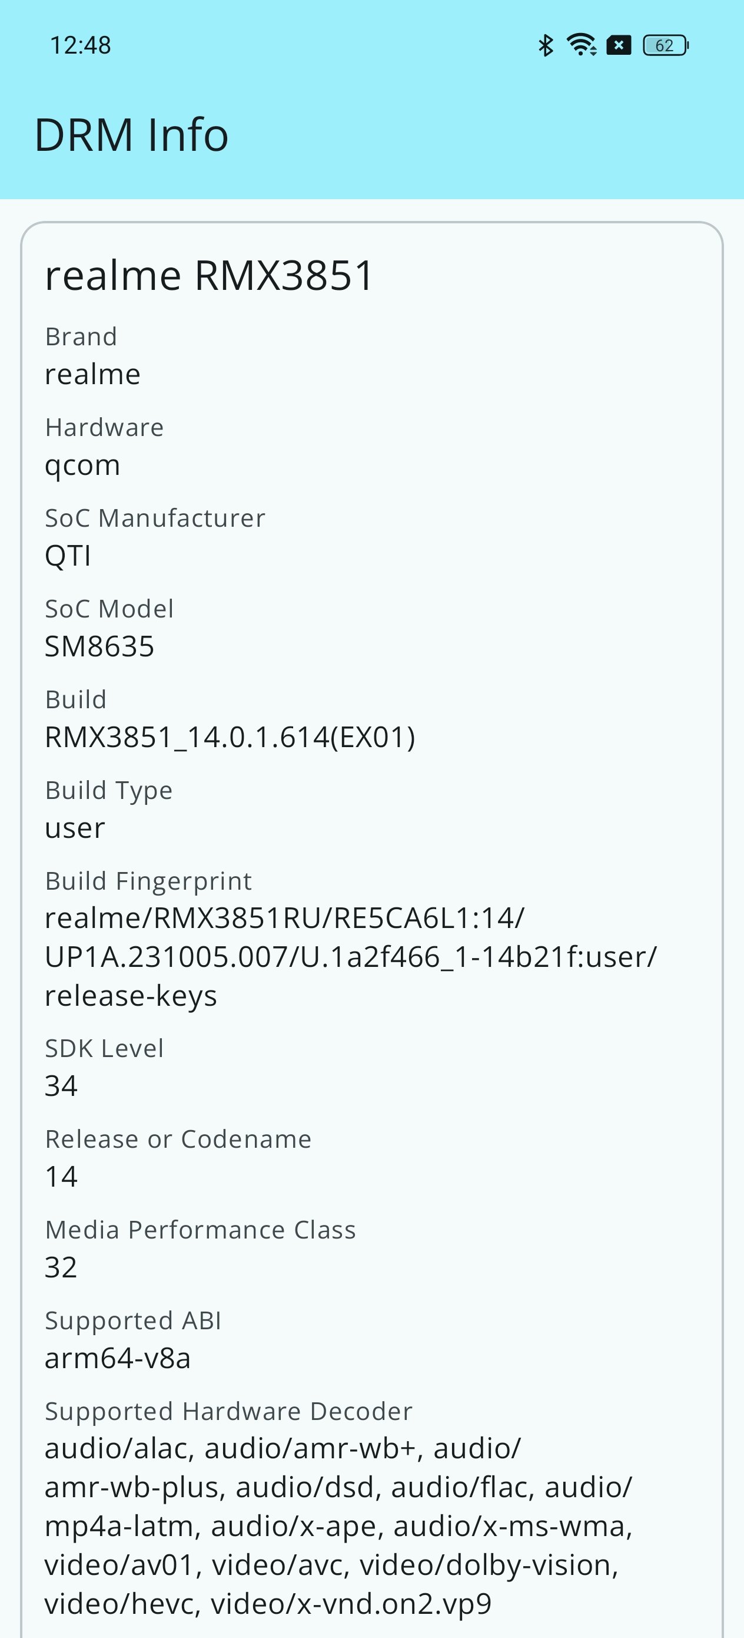Image resolution: width=744 pixels, height=1638 pixels.
Task: Tap the Bluetooth status icon
Action: (x=545, y=45)
